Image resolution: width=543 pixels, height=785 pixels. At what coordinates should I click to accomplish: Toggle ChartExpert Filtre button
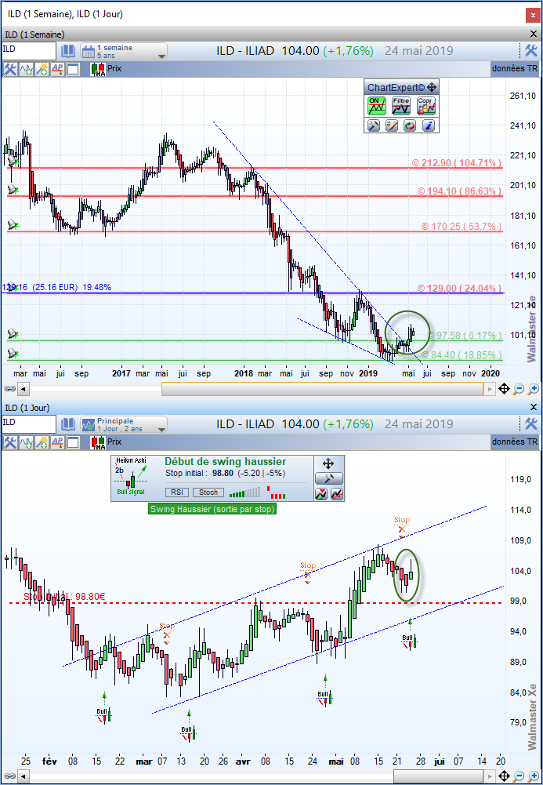click(x=401, y=106)
